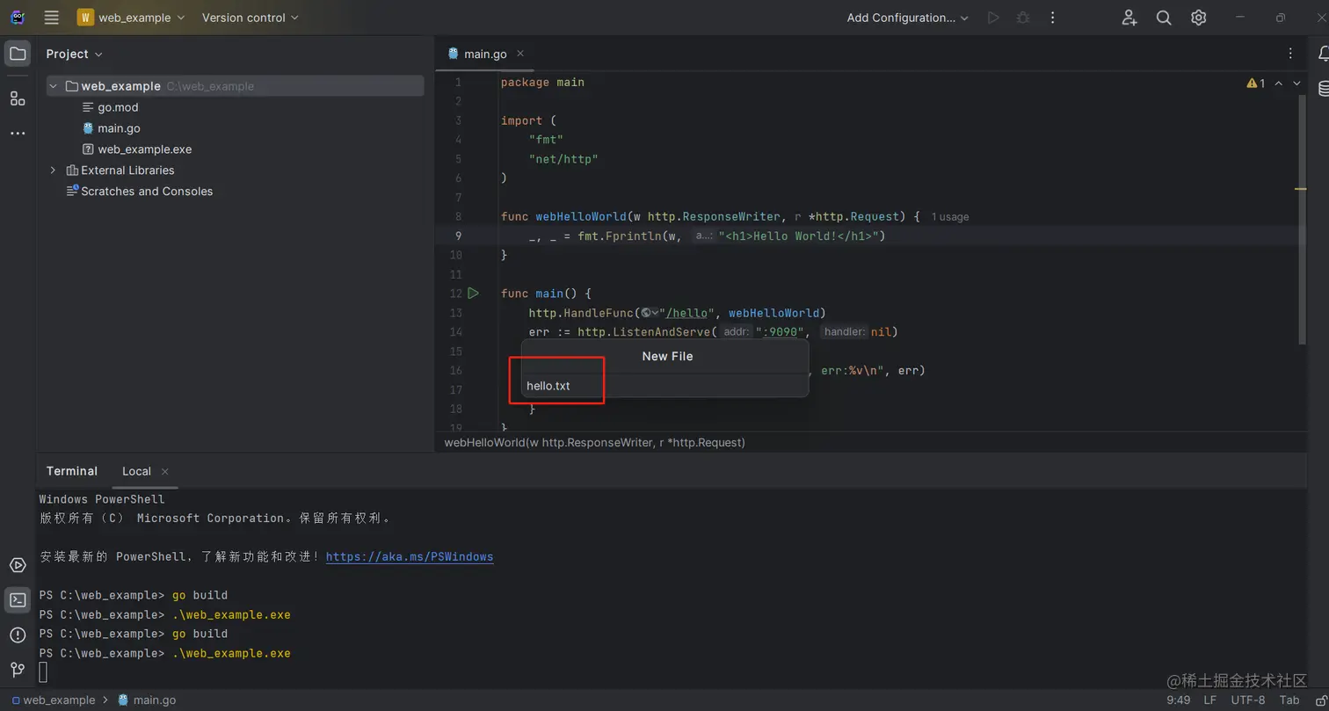Viewport: 1329px width, 711px height.
Task: Close the Local terminal tab
Action: click(x=165, y=471)
